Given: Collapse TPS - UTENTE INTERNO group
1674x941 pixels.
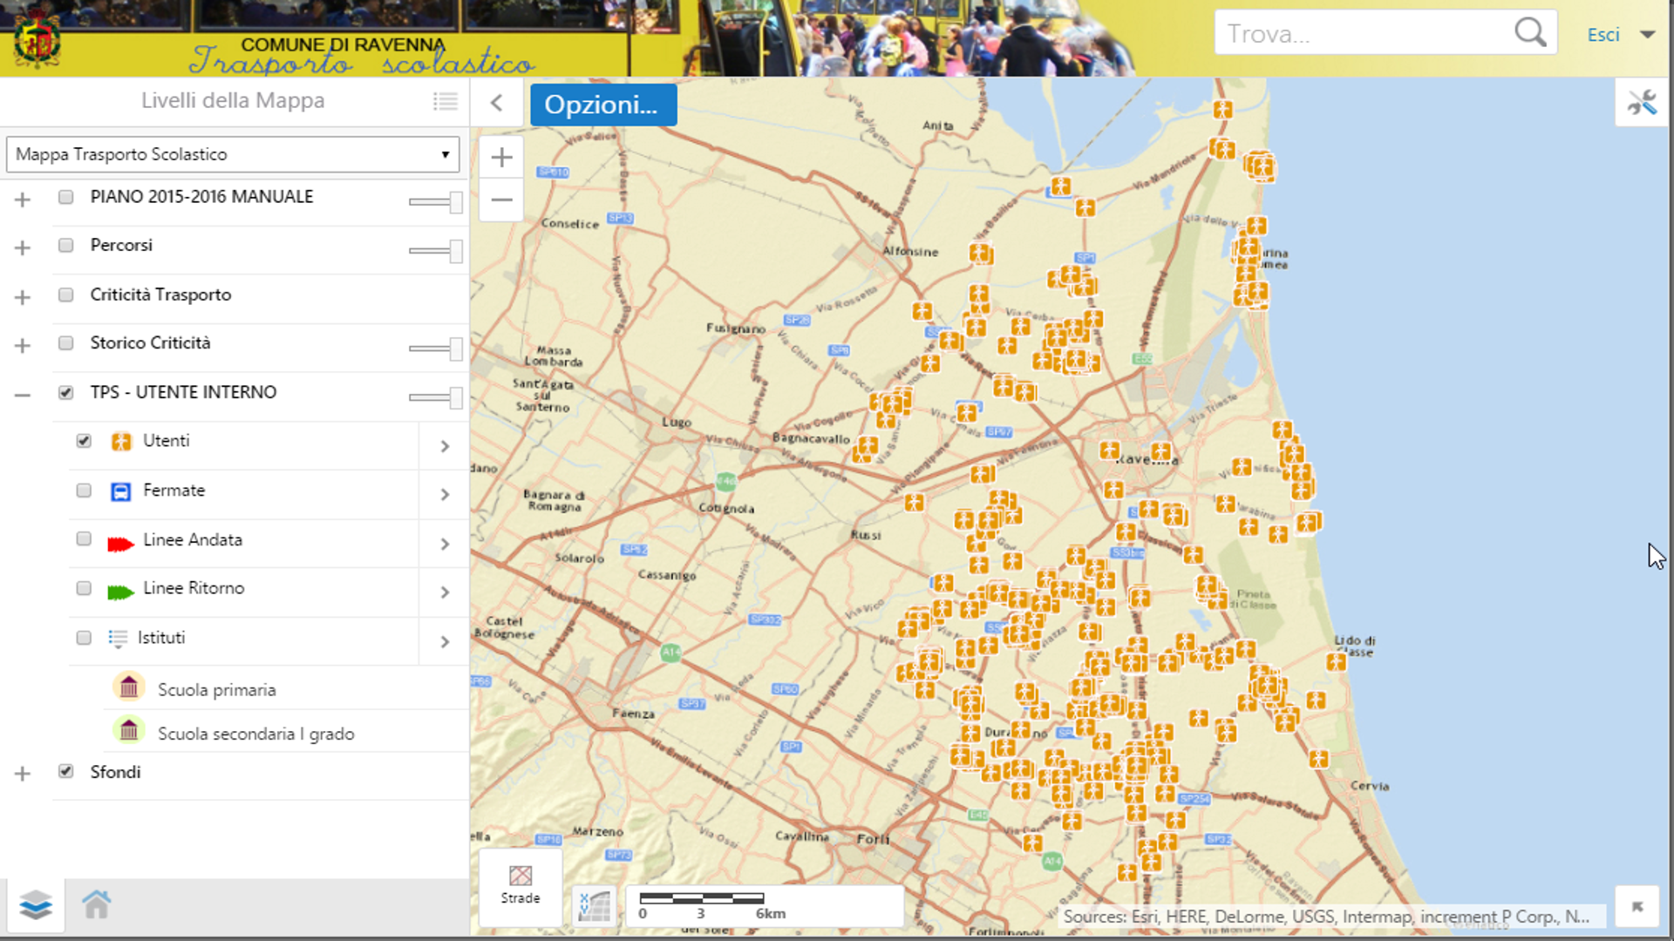Looking at the screenshot, I should [x=23, y=395].
